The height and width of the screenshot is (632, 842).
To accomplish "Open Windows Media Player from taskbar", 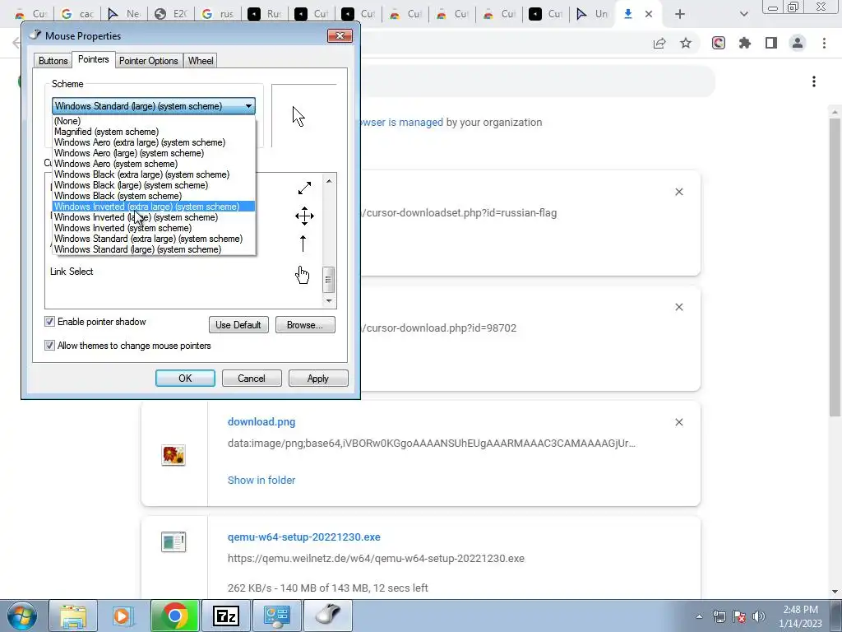I will point(123,616).
